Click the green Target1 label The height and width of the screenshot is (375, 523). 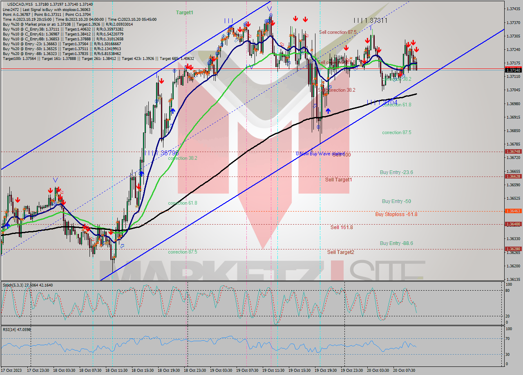[185, 13]
